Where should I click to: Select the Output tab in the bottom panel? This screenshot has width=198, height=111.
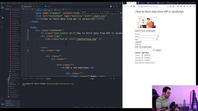coord(32,79)
